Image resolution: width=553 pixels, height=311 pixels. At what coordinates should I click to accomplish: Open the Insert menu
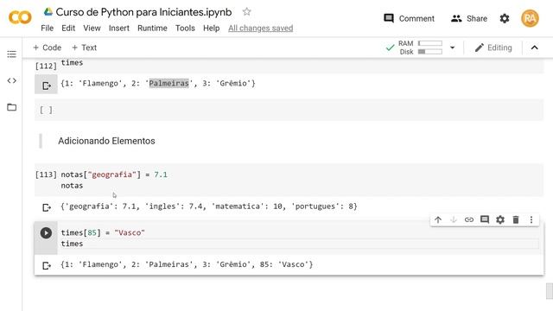tap(119, 29)
